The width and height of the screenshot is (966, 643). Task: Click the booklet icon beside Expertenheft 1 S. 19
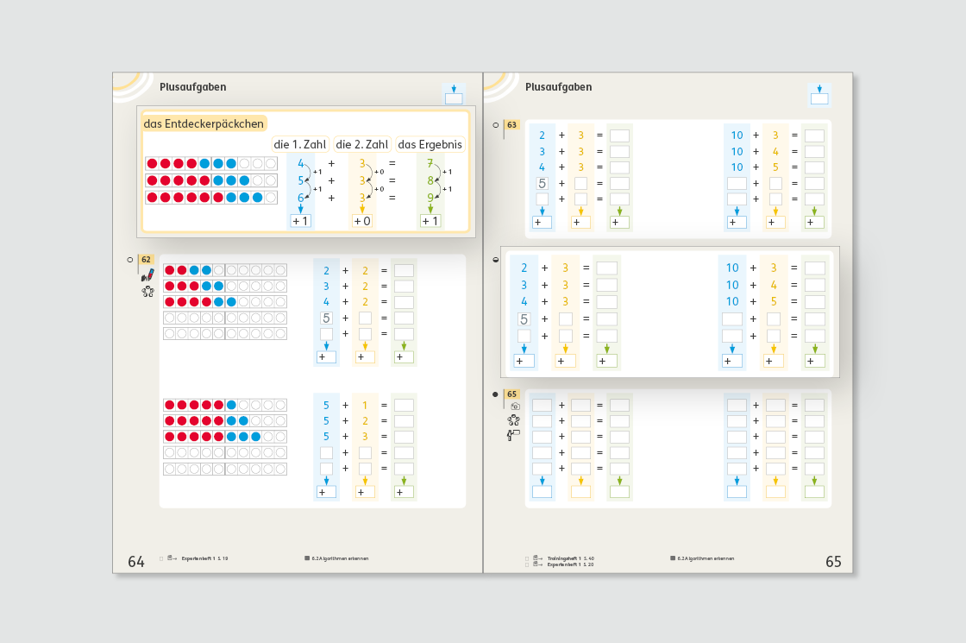[172, 558]
